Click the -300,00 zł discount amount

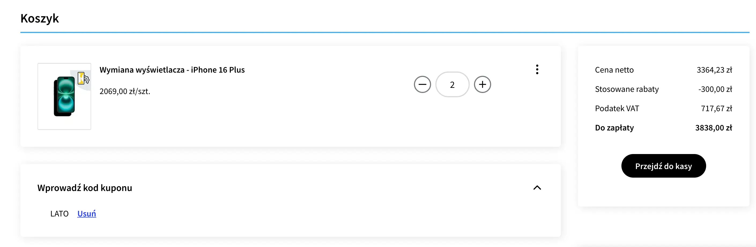click(x=715, y=89)
